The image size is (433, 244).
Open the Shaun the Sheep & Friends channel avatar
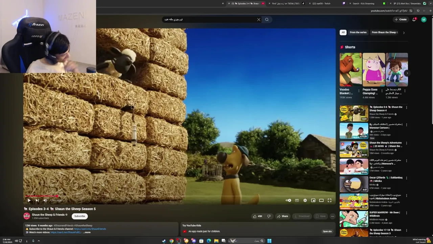click(27, 216)
